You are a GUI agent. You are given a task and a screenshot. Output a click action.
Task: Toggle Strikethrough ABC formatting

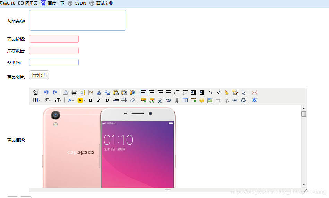(x=116, y=100)
